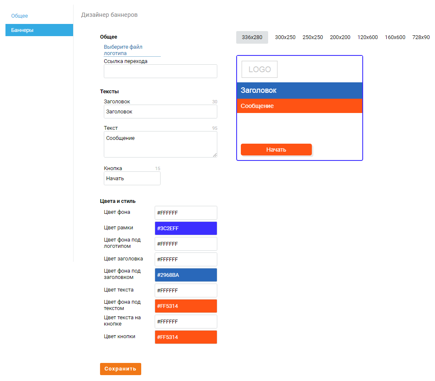
Task: Open the 160x600 banner size tab
Action: click(x=395, y=37)
